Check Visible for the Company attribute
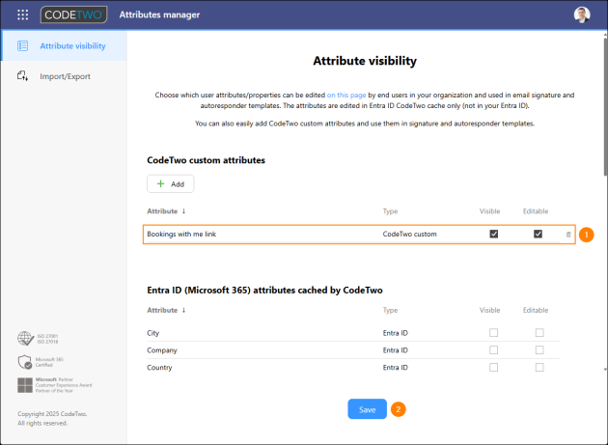Screen dimensions: 608x445 click(493, 350)
